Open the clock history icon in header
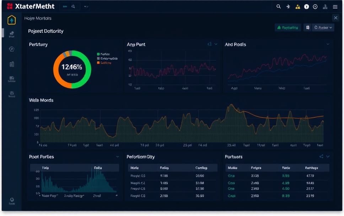This screenshot has width=344, height=216. coord(315,6)
